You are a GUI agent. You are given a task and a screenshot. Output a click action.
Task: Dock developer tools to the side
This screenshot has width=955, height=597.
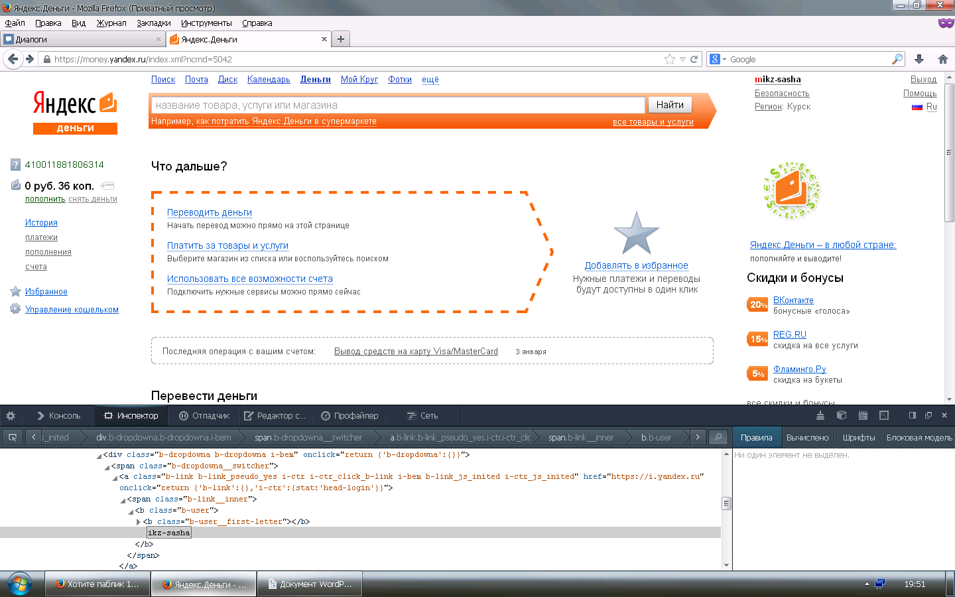tap(913, 415)
